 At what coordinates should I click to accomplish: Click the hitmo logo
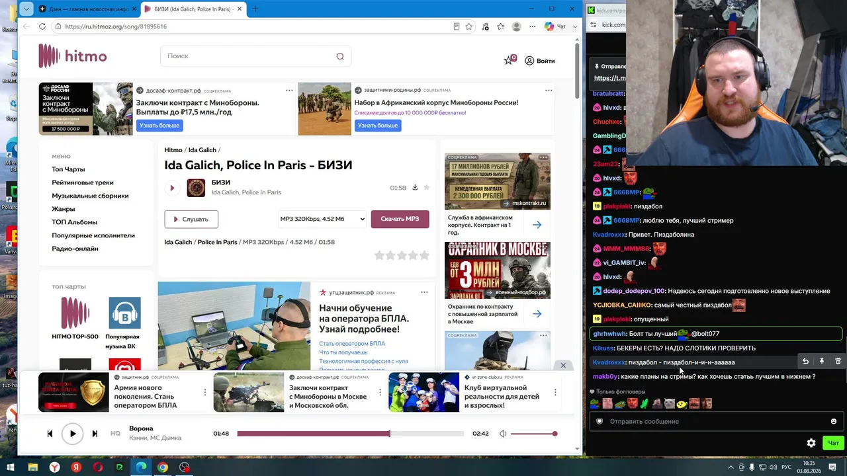[x=73, y=56]
